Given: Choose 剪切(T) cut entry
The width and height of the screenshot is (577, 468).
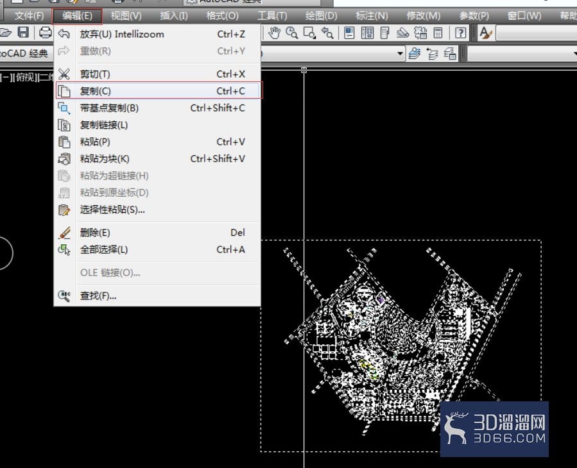Looking at the screenshot, I should point(157,74).
